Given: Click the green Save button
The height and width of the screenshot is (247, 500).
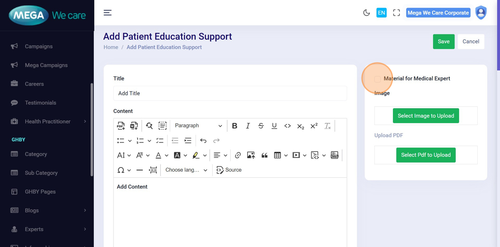Looking at the screenshot, I should (x=443, y=42).
